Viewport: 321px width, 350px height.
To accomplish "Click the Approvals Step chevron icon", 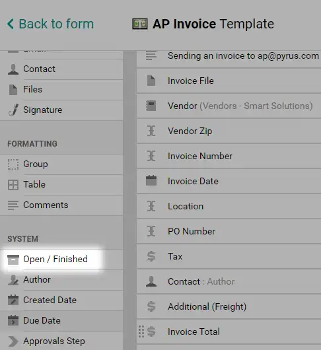I will (13, 341).
